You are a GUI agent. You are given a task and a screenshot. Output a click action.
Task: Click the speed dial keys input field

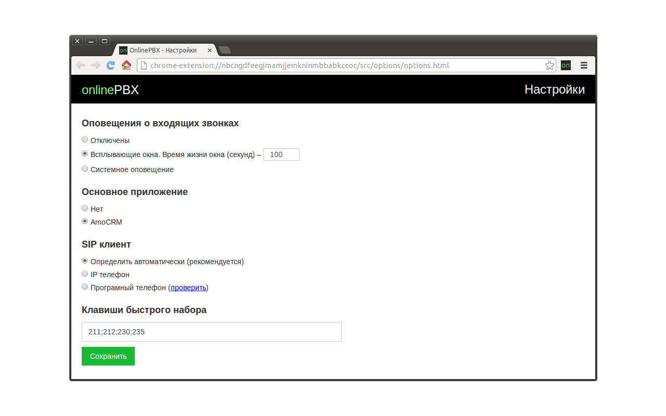point(211,331)
